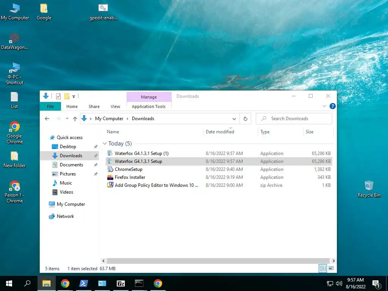Open Explorer help button
The image size is (388, 291).
pos(333,106)
